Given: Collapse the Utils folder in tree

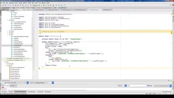Looking at the screenshot, I should tap(8, 35).
